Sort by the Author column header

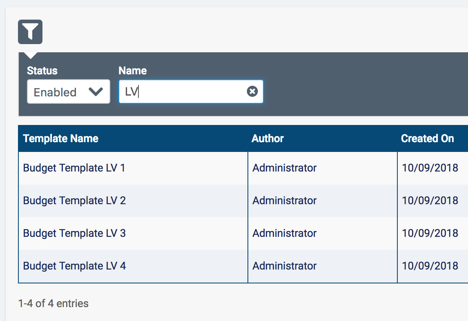coord(267,138)
